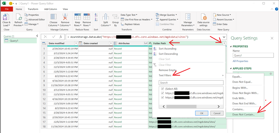Click the New Source button
Viewport: 279px width, 133px height.
222,15
